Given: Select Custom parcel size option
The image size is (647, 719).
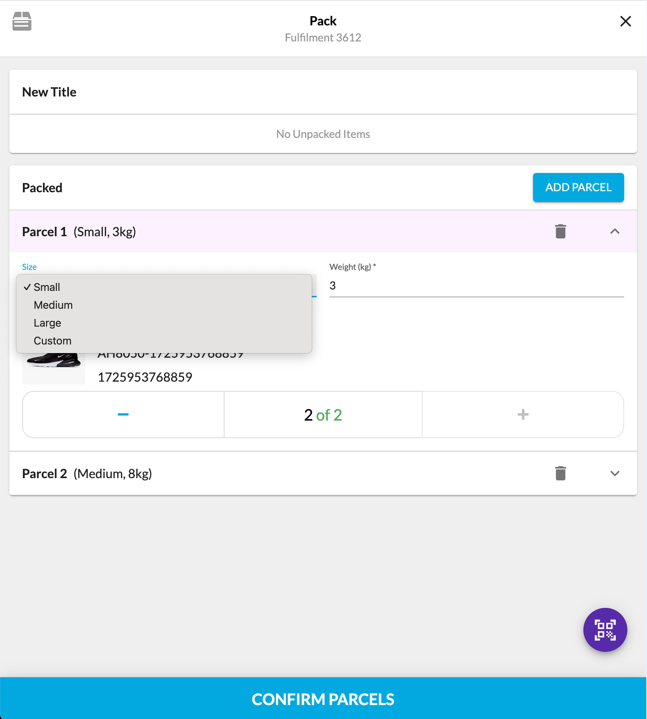Looking at the screenshot, I should (53, 341).
